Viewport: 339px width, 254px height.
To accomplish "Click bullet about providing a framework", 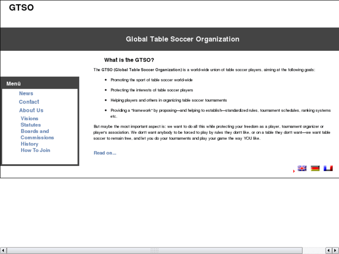I will [221, 113].
